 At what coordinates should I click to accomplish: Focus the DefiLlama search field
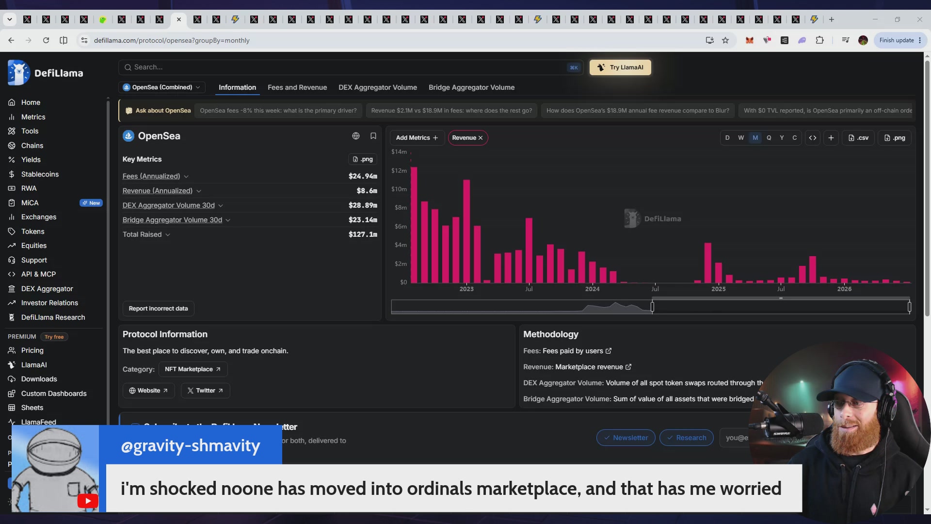(350, 67)
